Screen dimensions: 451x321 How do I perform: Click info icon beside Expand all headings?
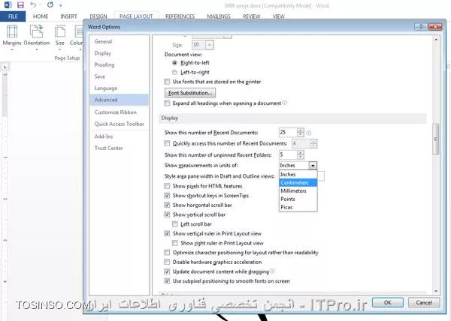[284, 103]
